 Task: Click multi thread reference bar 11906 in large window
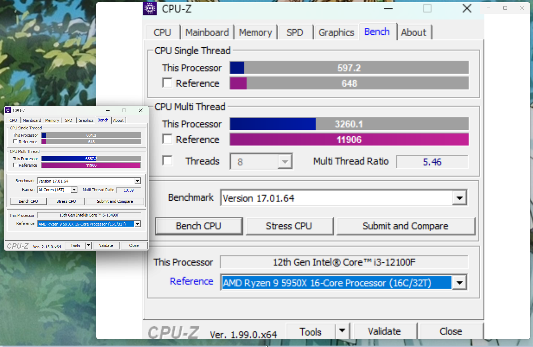coord(349,140)
